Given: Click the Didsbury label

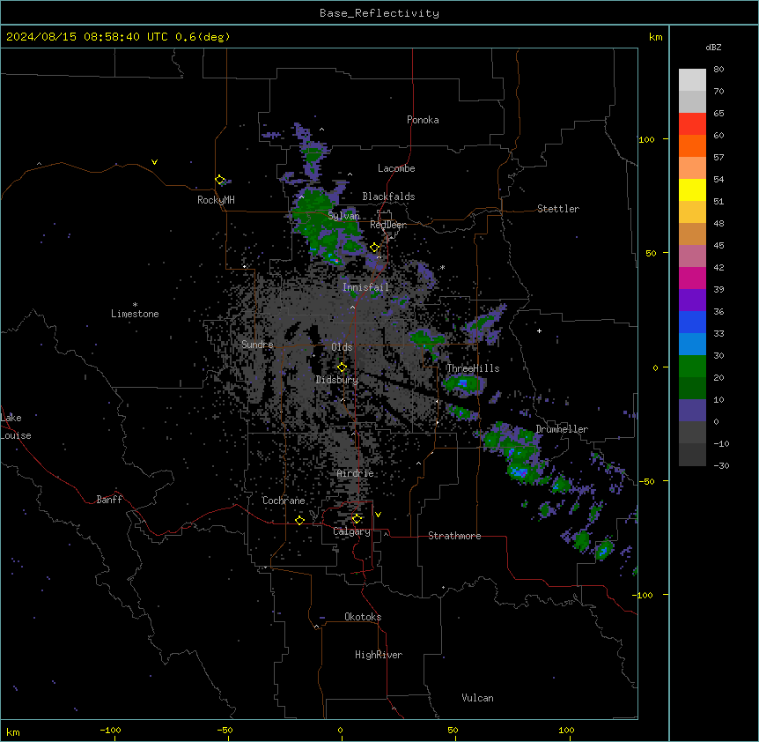Looking at the screenshot, I should click(337, 380).
